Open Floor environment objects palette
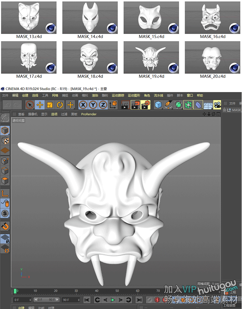Image resolution: width=242 pixels, height=309 pixels. coord(208,105)
